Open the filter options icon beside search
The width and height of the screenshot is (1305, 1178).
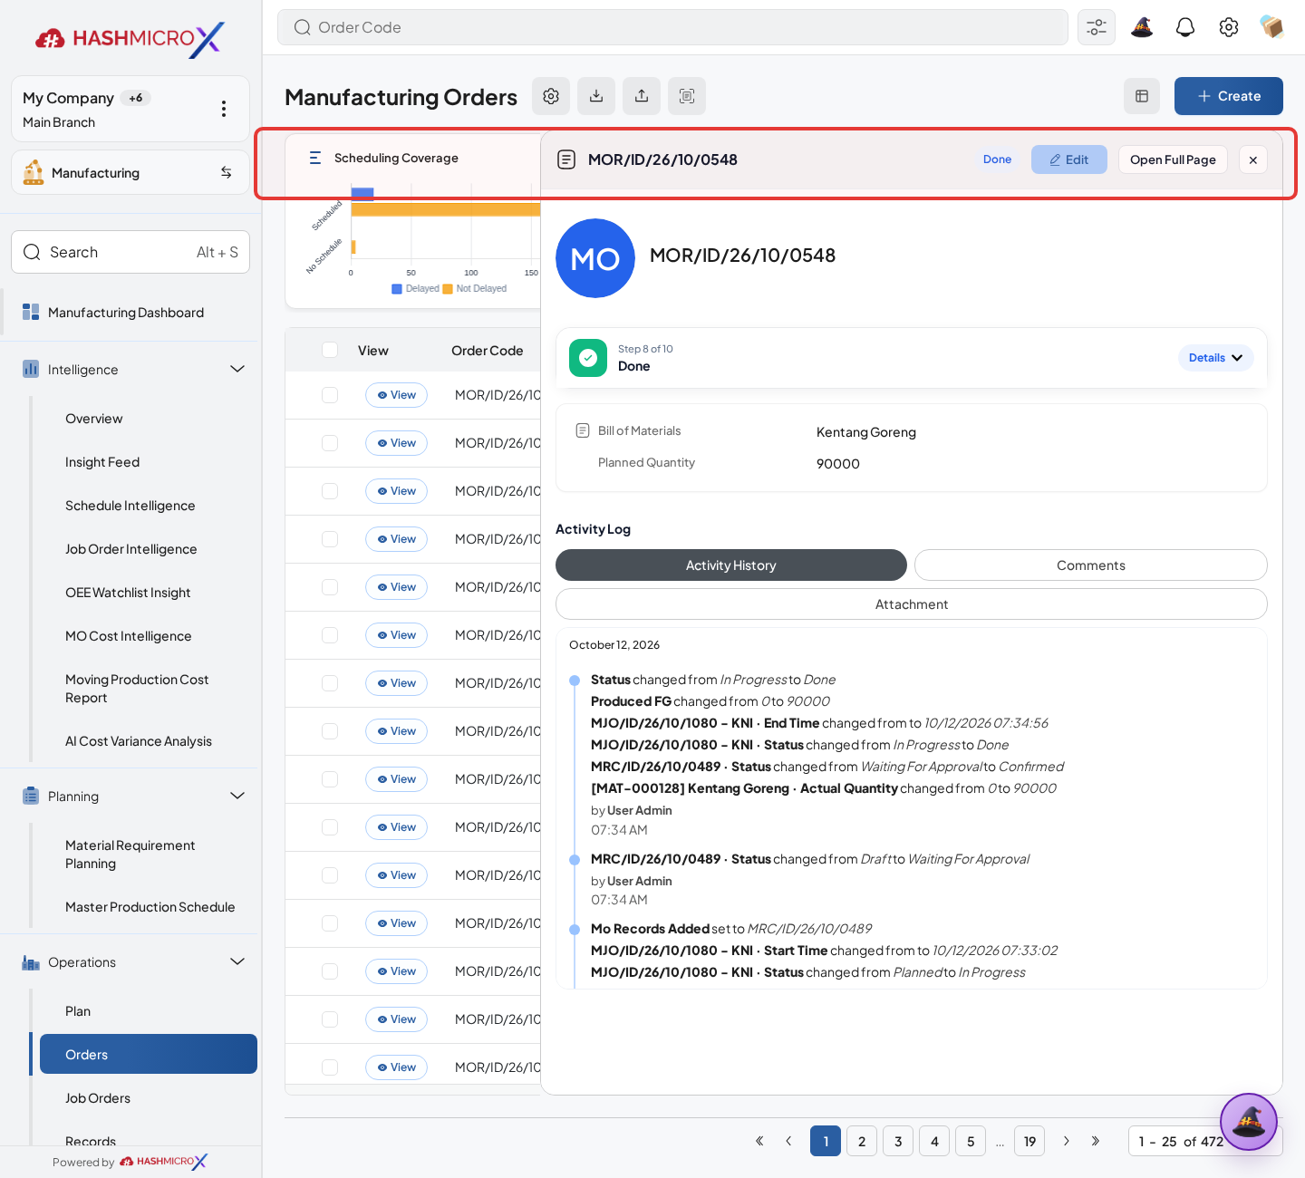(1097, 27)
